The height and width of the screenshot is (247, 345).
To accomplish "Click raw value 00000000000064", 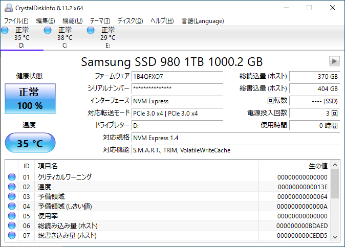I will 303,196.
